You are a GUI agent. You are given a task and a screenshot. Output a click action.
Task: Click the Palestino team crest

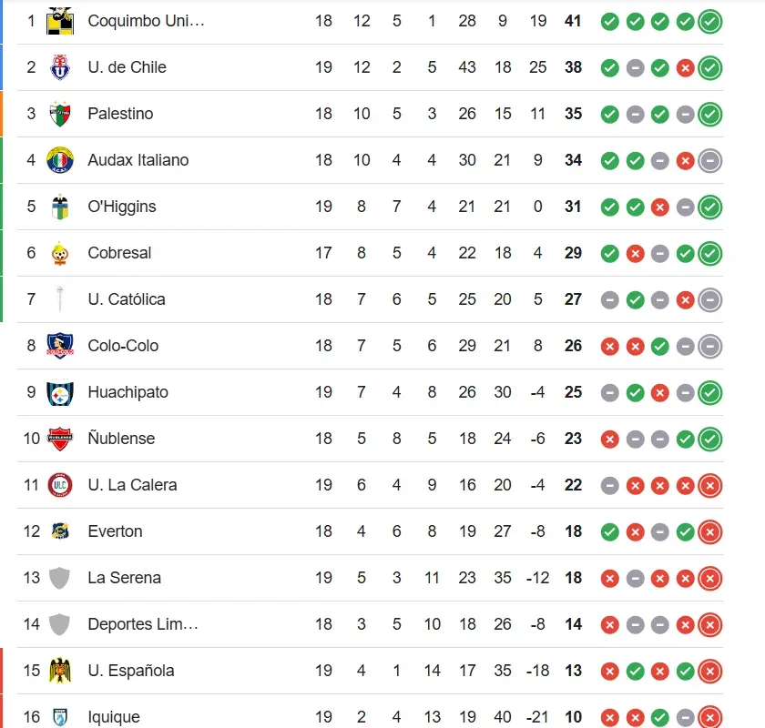pyautogui.click(x=60, y=114)
